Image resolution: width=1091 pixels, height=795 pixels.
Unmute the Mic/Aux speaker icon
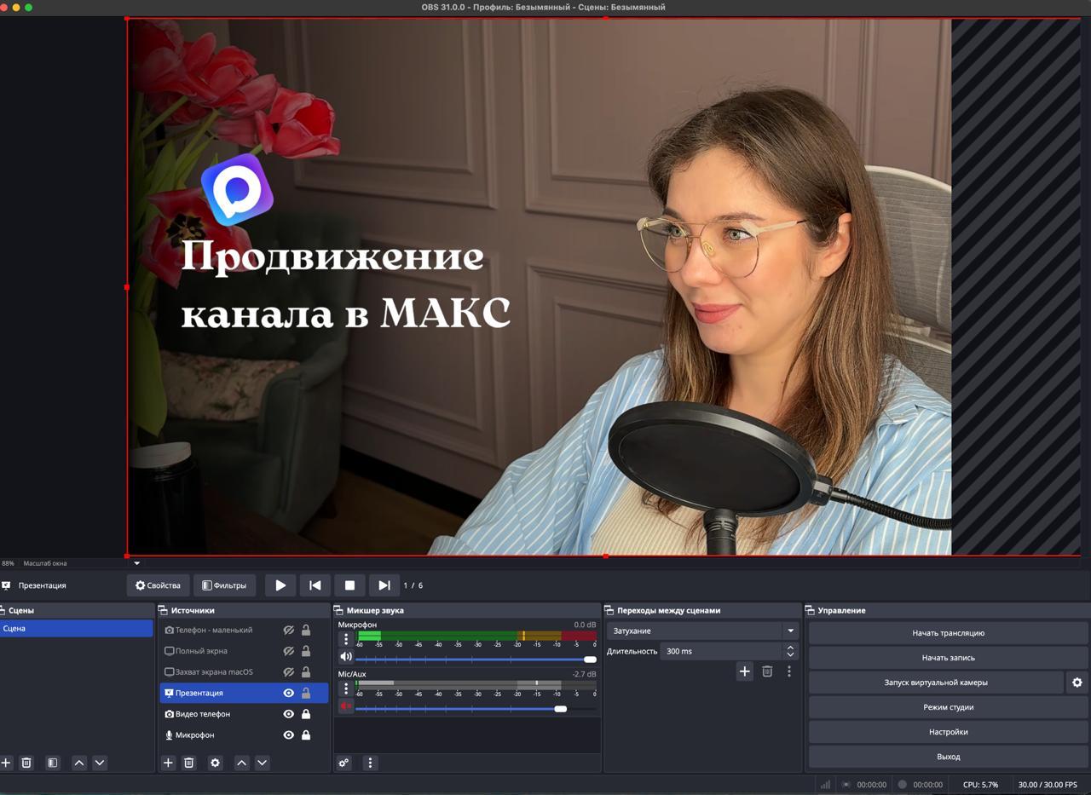coord(344,706)
